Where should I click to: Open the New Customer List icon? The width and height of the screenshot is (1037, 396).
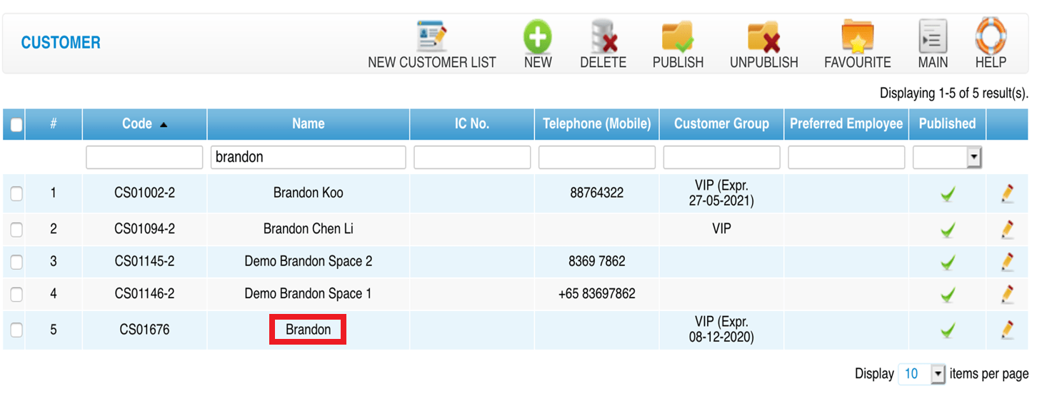431,36
